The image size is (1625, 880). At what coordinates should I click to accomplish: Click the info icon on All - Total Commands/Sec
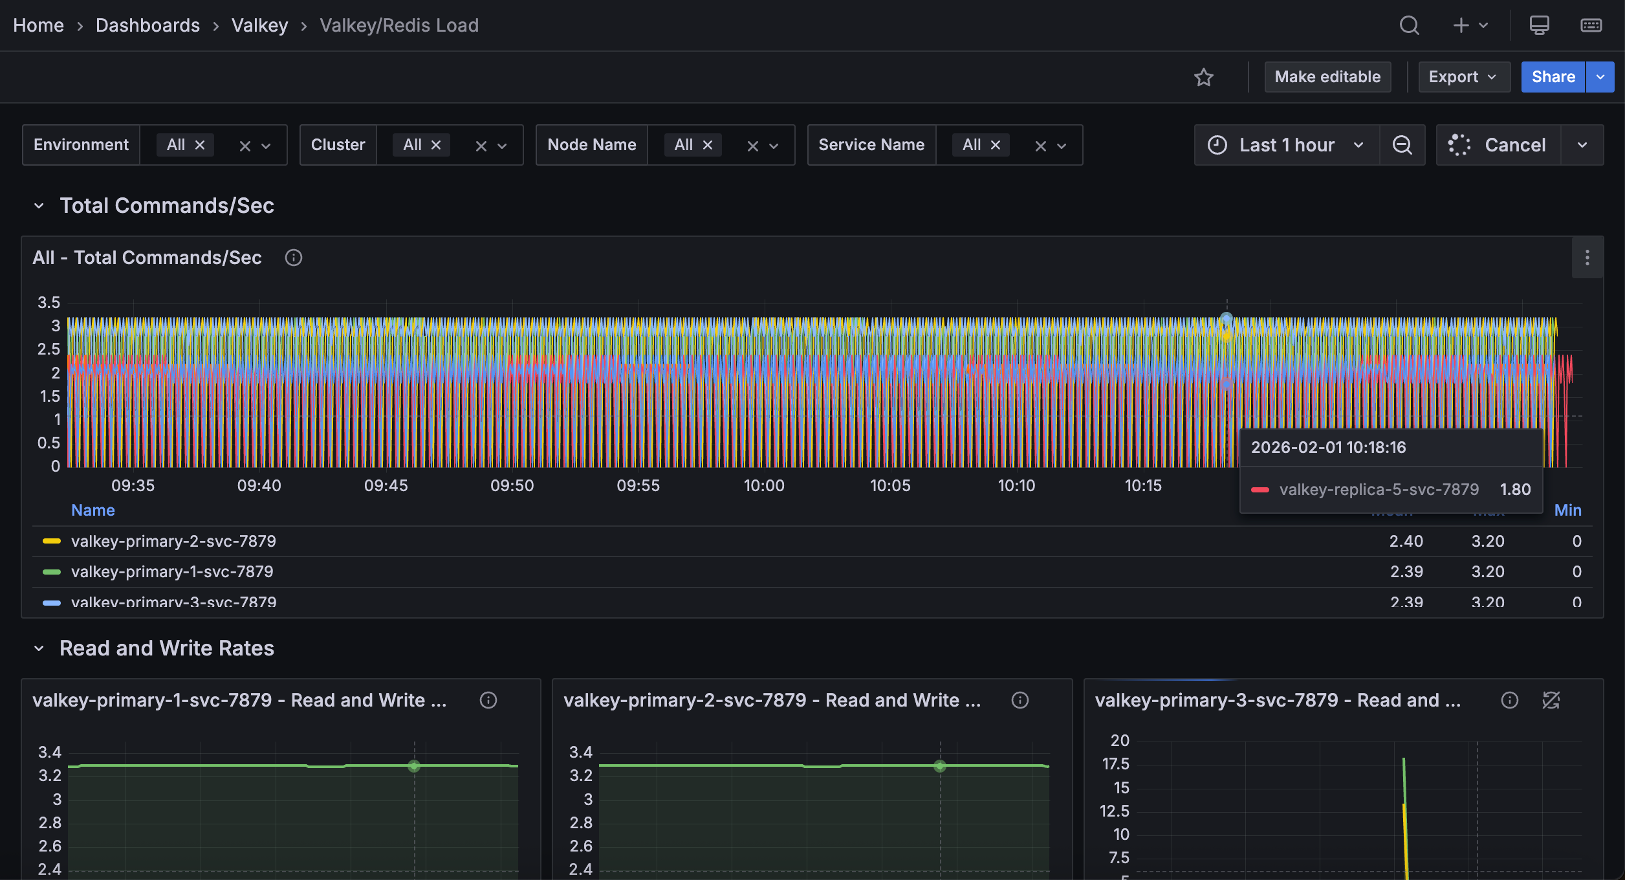click(293, 258)
